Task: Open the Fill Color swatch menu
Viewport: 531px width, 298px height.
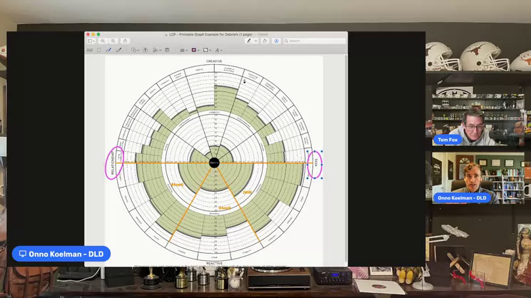Action: [x=206, y=50]
